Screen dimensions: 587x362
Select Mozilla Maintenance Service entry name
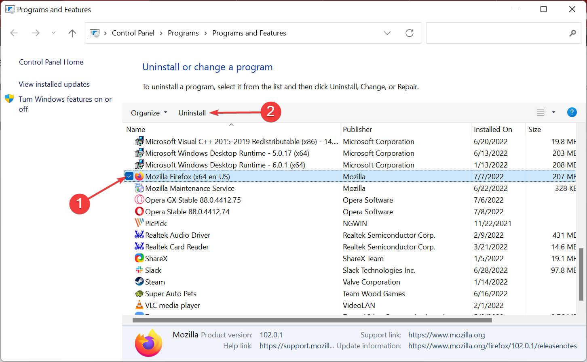pos(190,188)
